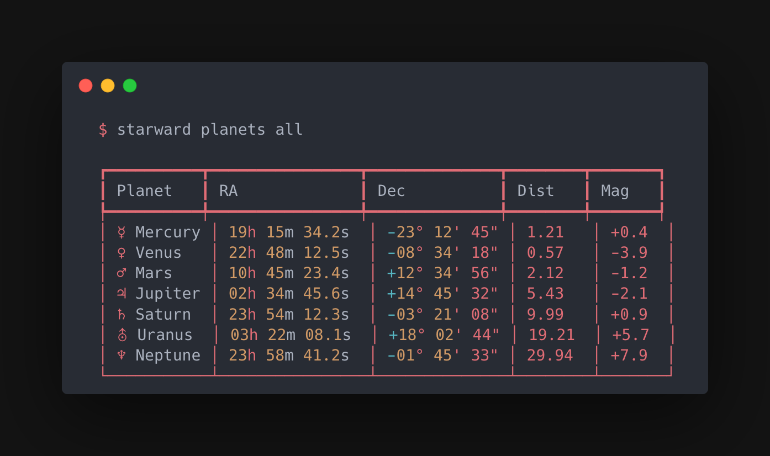The height and width of the screenshot is (456, 770).
Task: Select the Mag header cell
Action: click(x=614, y=190)
